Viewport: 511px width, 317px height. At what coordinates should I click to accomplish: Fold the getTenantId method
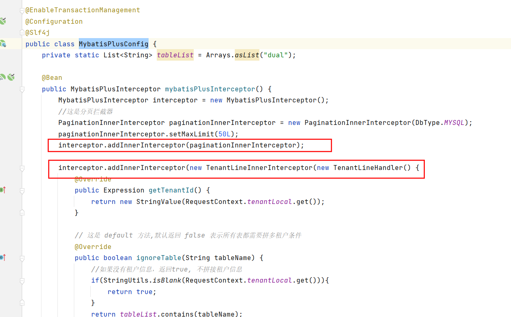coord(22,190)
